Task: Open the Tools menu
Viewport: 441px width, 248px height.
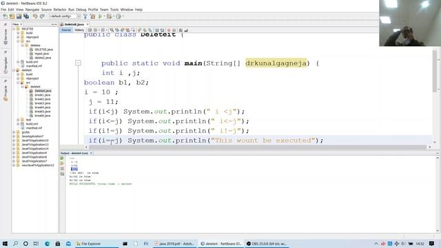Action: pyautogui.click(x=114, y=10)
